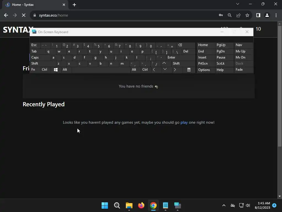Viewport: 282px width, 212px height.
Task: Open File Explorer from the taskbar
Action: tap(129, 205)
